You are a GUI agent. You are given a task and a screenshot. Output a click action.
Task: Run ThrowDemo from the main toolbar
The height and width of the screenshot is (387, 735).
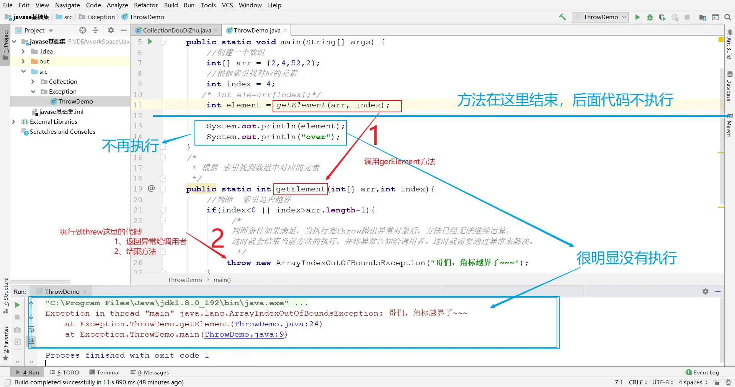click(637, 17)
